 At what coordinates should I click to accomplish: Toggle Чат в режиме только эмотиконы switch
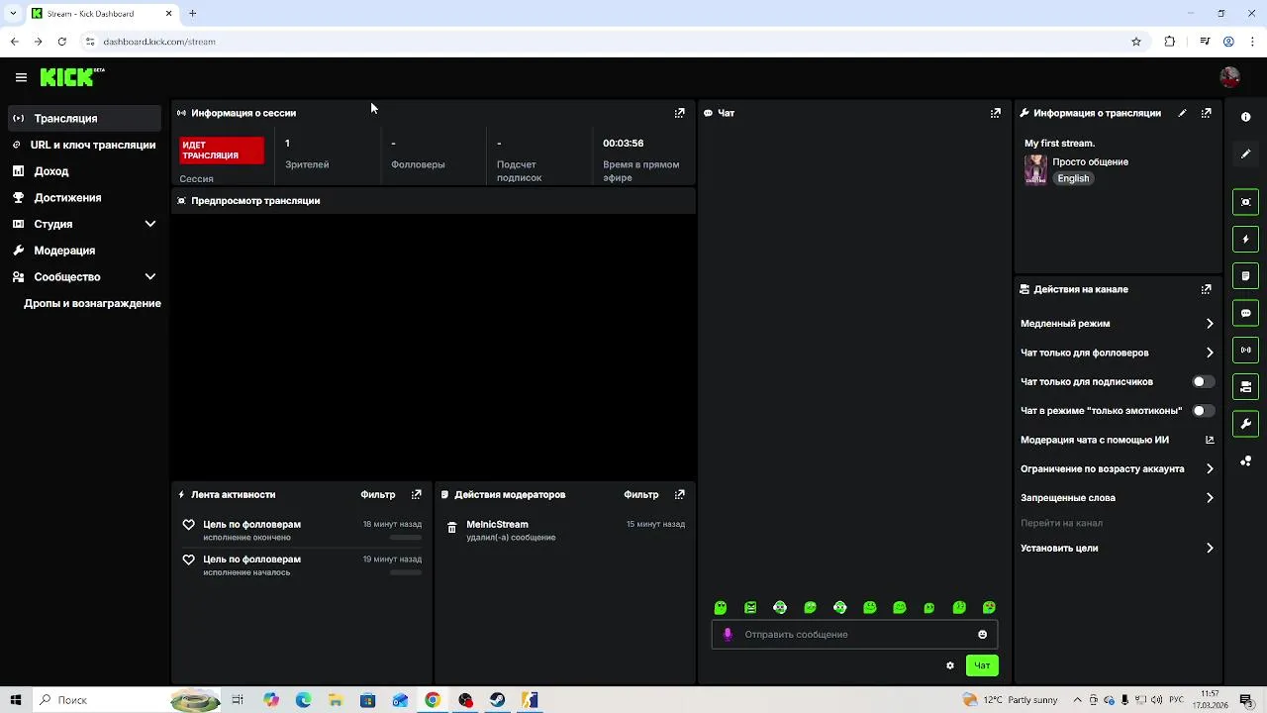click(x=1203, y=410)
